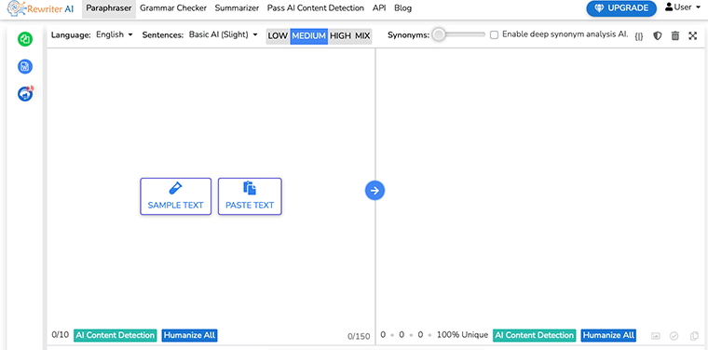
Task: Copy output using bottom-right copy icon
Action: (694, 335)
